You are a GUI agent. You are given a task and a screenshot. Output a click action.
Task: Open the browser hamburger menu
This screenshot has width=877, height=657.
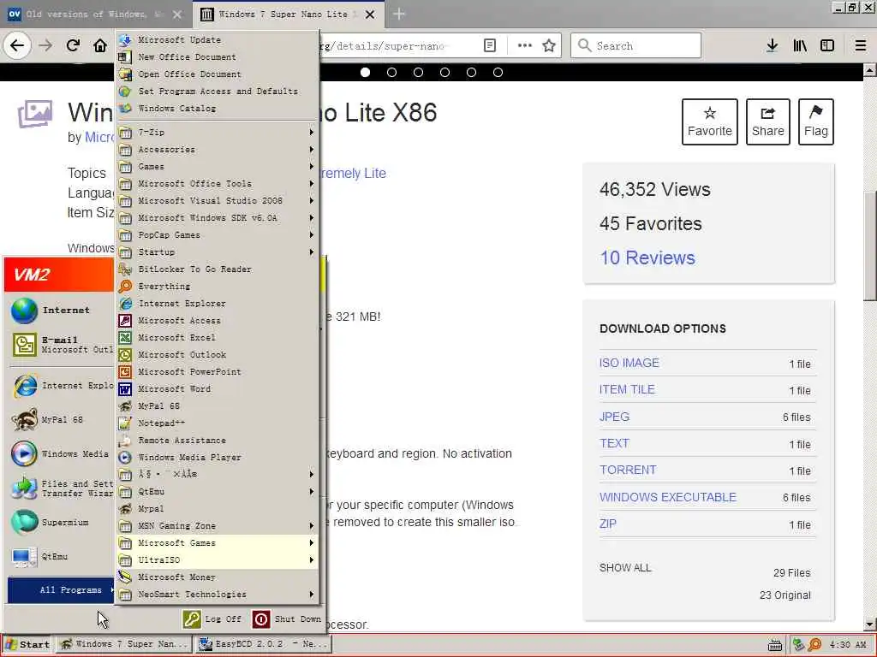click(861, 45)
